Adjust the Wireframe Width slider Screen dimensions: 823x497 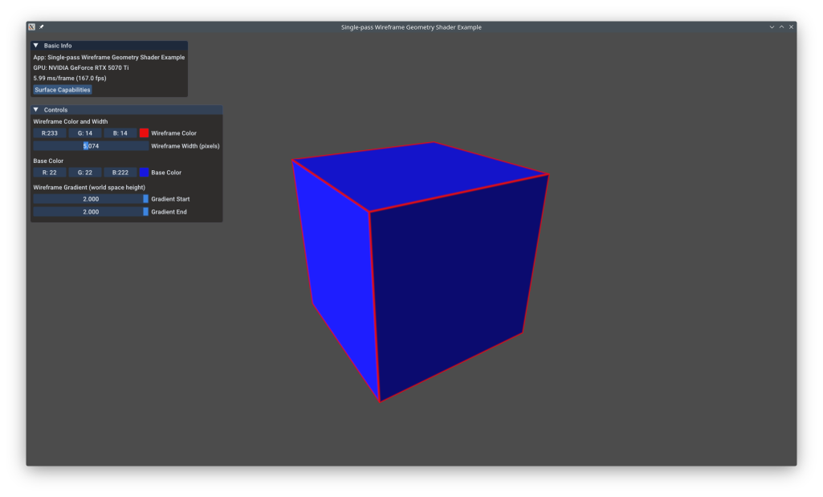tap(90, 145)
